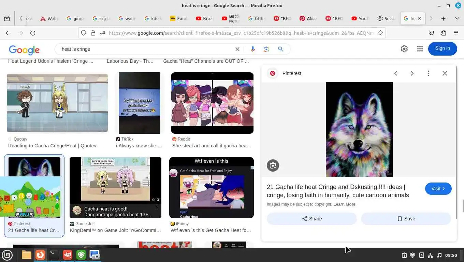Viewport: 464px width, 262px height.
Task: Save page to Pocket icon
Action: coord(431,33)
